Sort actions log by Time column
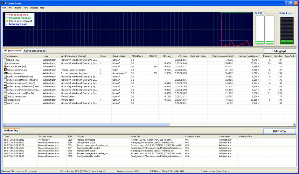Viewport: 299px width, 174px height. tap(20, 136)
